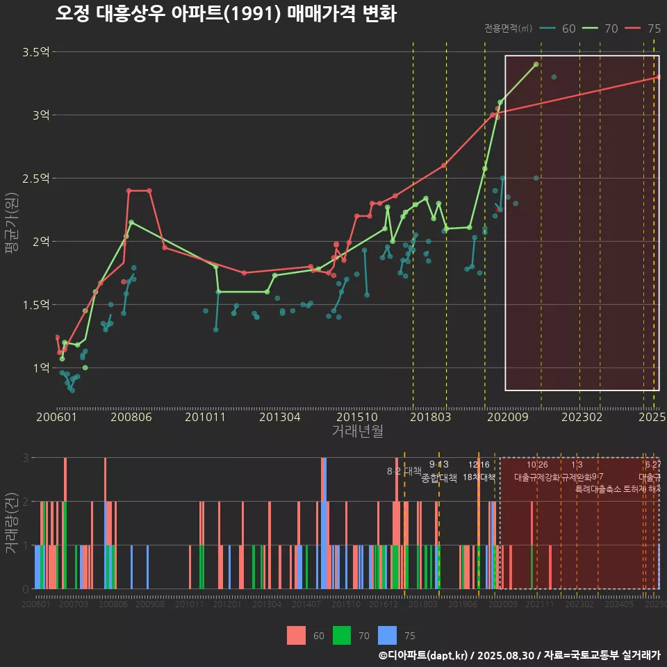Select the red 75㎡ endpoint at 3.3억
This screenshot has width=667, height=667.
click(658, 77)
